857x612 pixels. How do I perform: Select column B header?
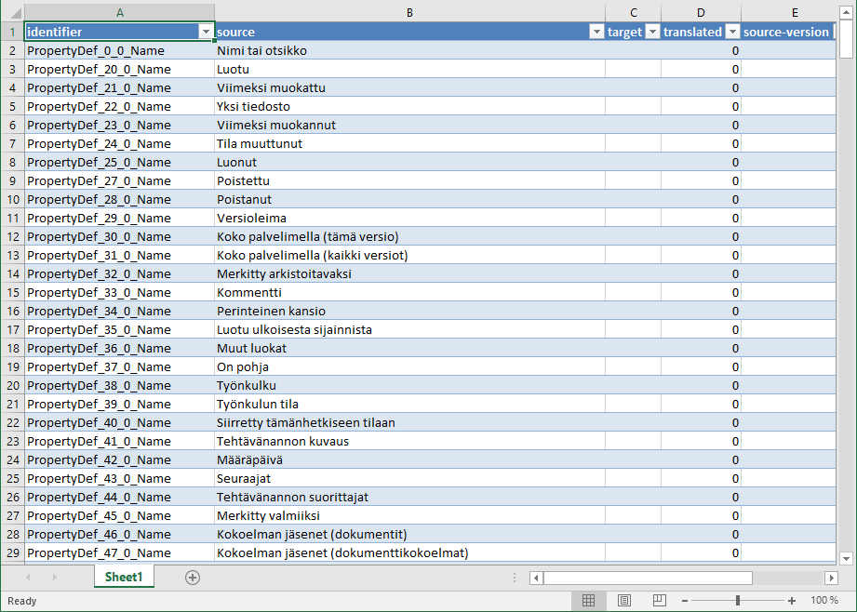[x=409, y=12]
